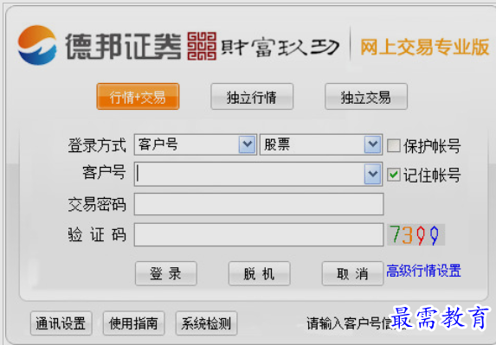496x345 pixels.
Task: Open the 使用指南 guide
Action: tap(134, 323)
